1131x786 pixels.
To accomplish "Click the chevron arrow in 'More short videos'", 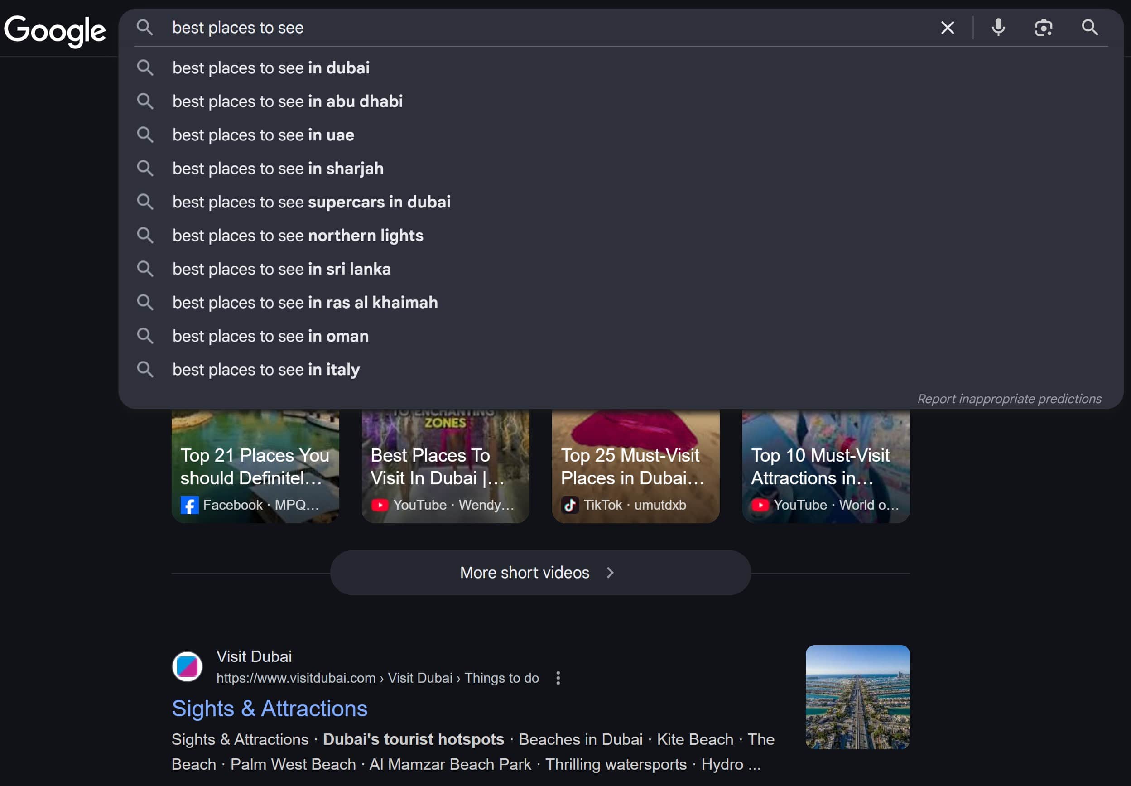I will 610,572.
